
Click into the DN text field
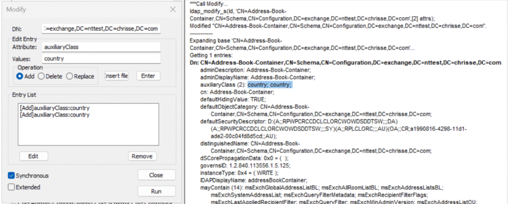[x=102, y=29]
